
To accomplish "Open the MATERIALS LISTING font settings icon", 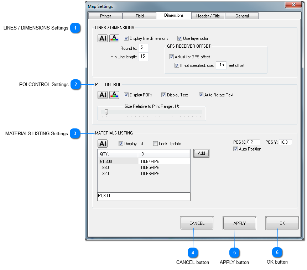I will click(103, 143).
